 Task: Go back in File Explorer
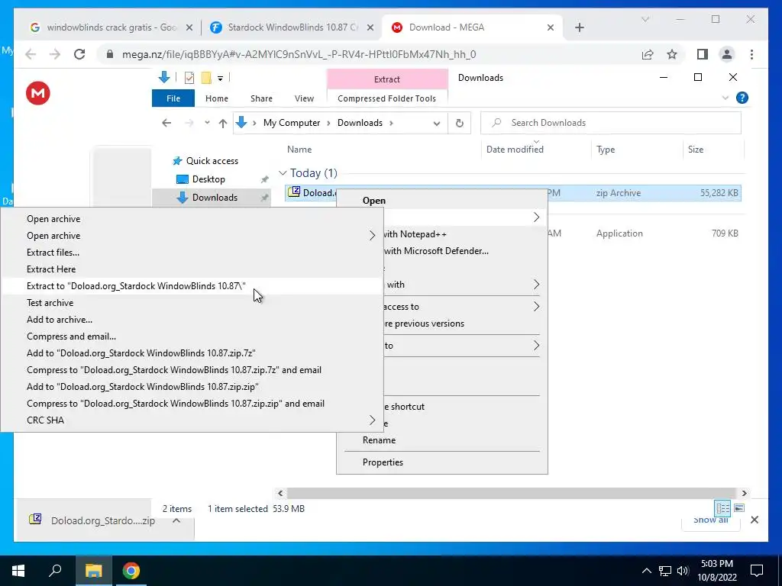coord(166,123)
